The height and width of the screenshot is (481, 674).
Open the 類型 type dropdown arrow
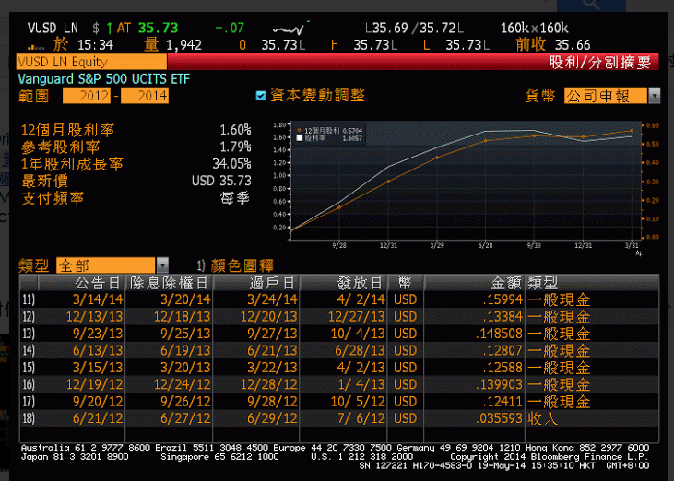click(x=162, y=265)
